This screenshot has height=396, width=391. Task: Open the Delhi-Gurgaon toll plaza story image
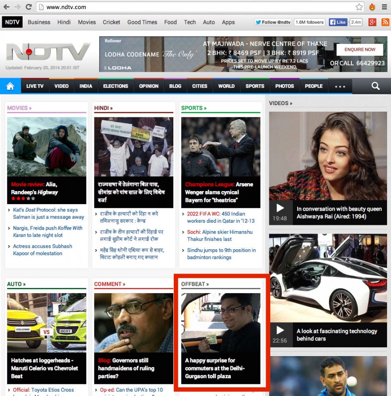tap(221, 323)
